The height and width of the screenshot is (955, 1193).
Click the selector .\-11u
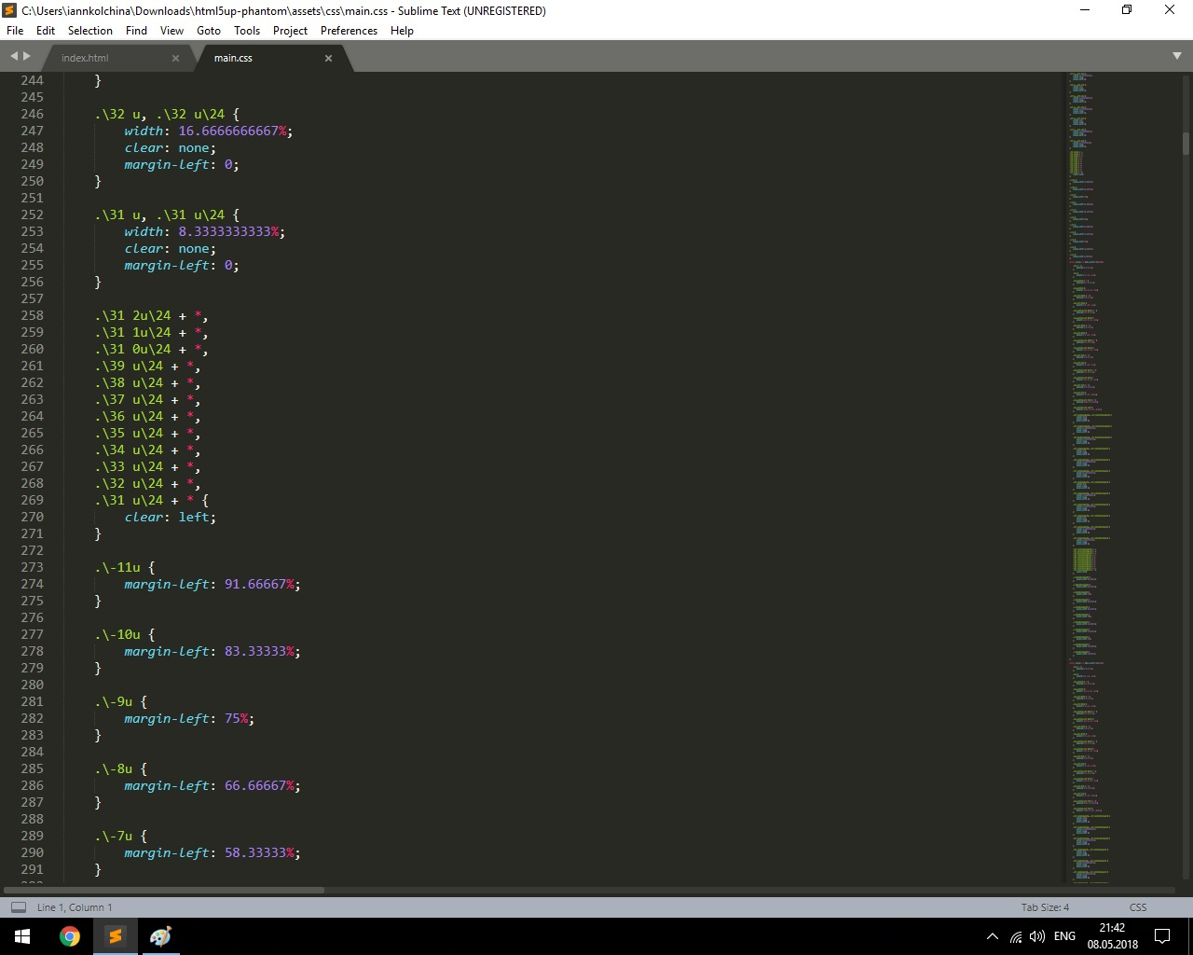pos(117,567)
